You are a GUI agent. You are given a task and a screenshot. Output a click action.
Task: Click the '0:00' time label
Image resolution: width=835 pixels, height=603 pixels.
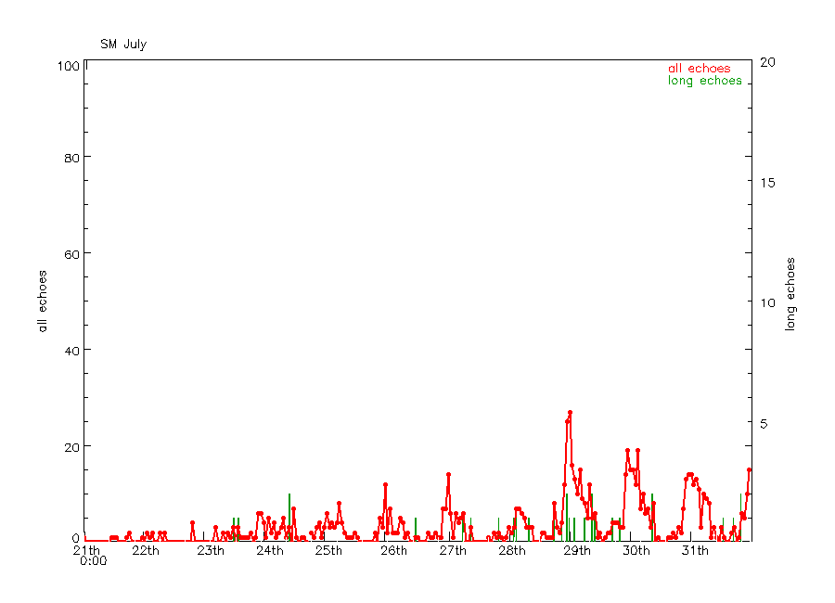tap(93, 561)
